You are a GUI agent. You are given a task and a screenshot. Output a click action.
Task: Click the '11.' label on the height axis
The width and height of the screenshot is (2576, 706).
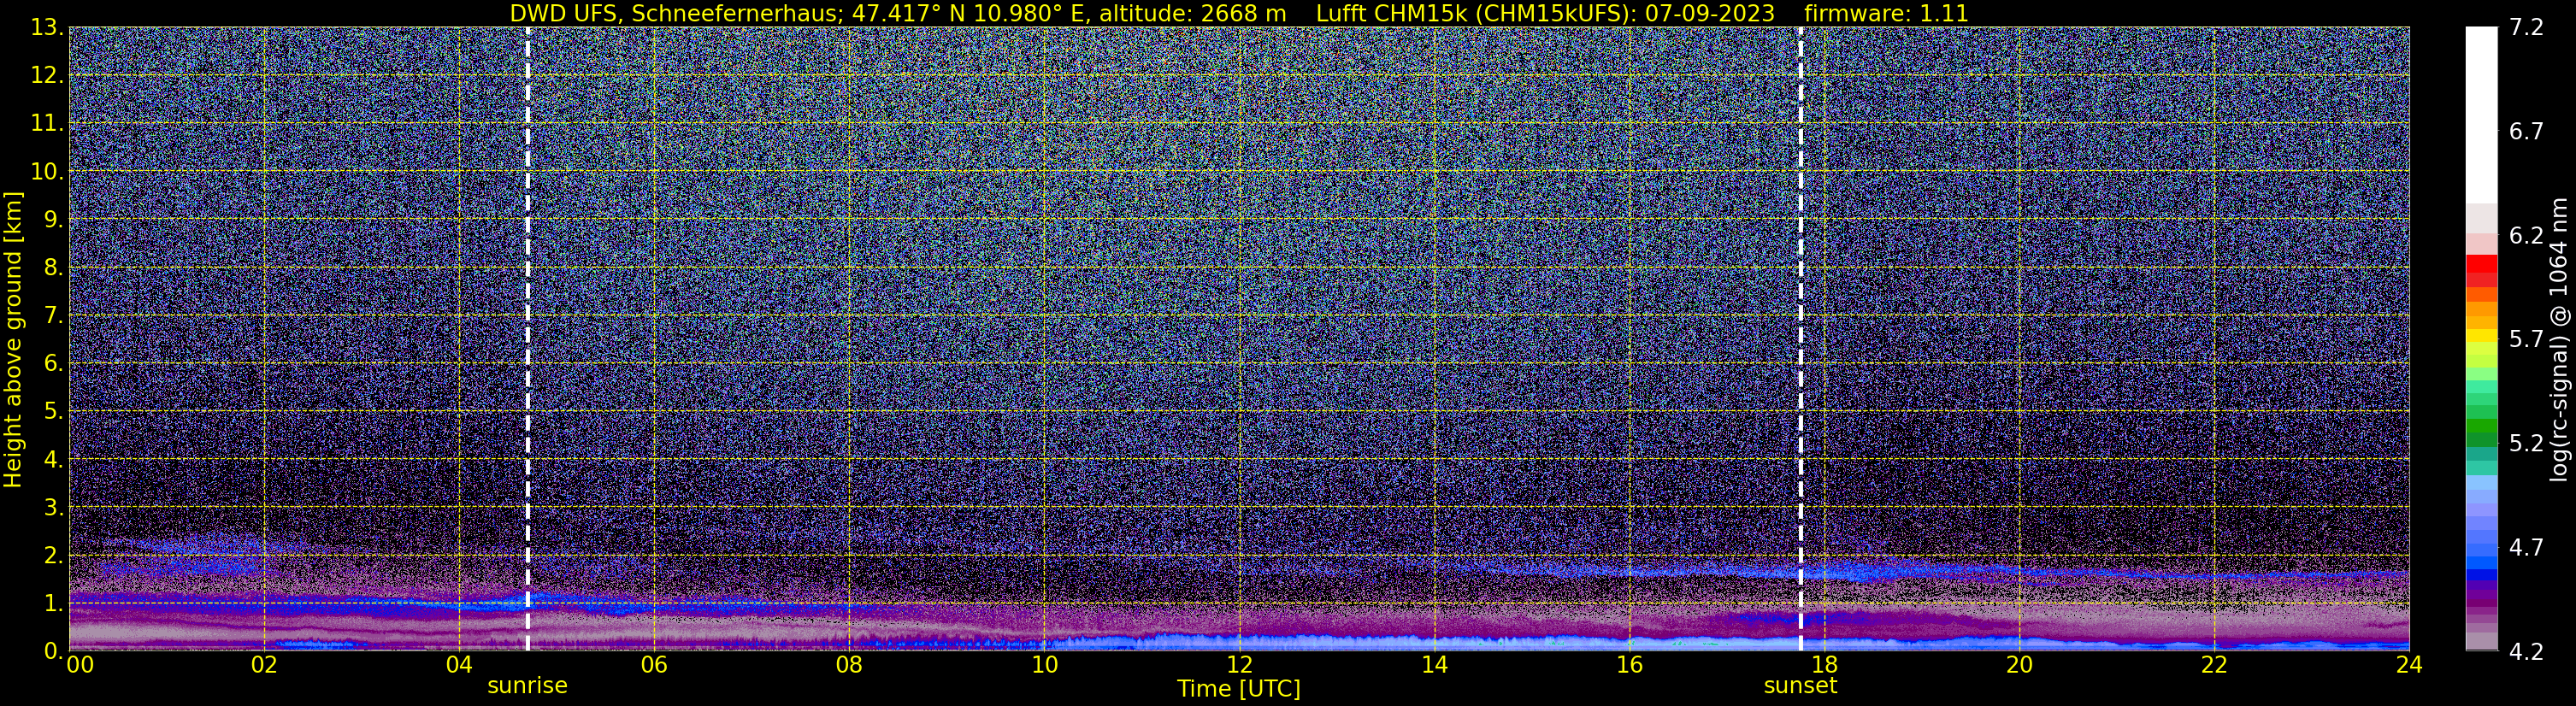pos(47,124)
